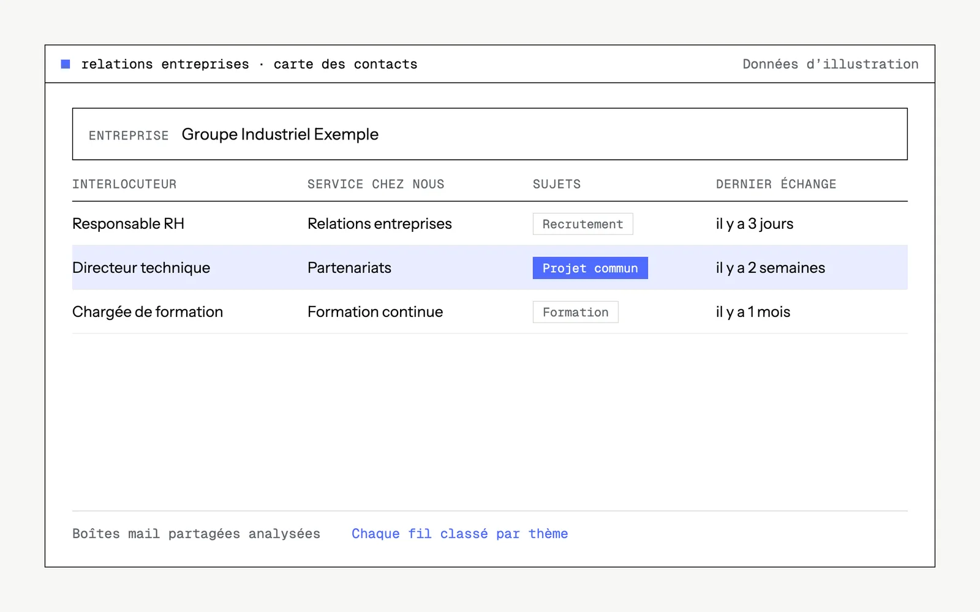This screenshot has width=980, height=612.
Task: Open the Chaque fil classé par thème link
Action: [459, 534]
